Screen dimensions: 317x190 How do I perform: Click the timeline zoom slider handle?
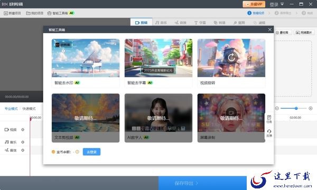click(x=296, y=108)
